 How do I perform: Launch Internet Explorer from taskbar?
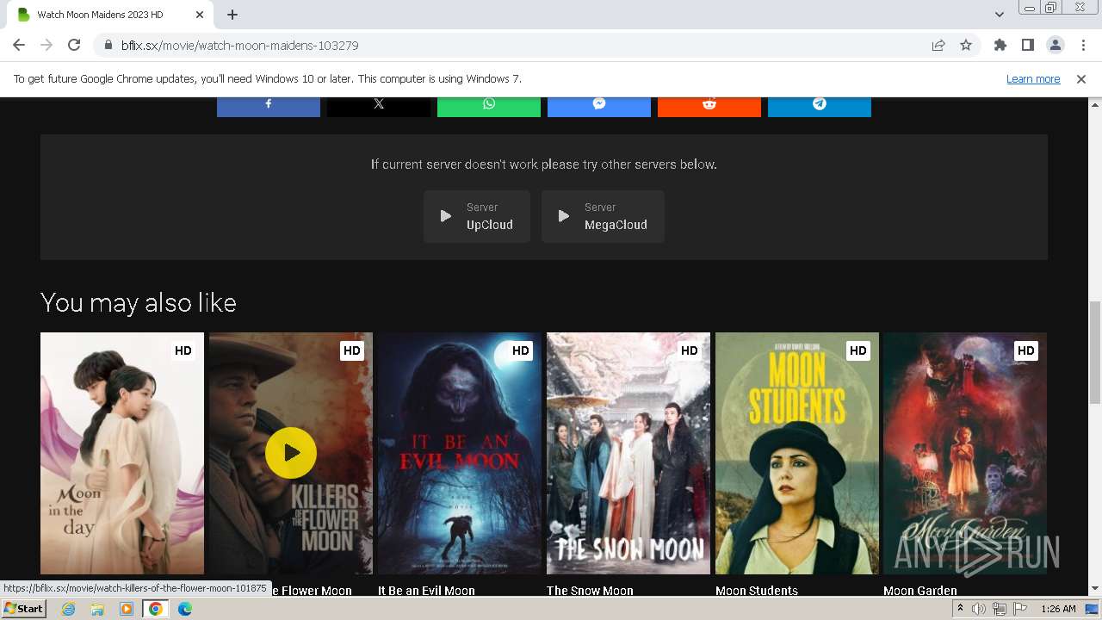(69, 609)
